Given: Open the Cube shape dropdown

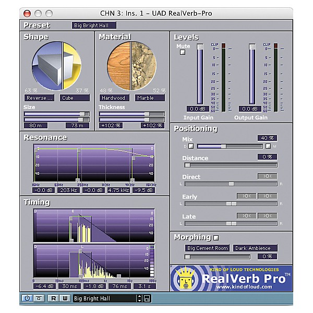Looking at the screenshot, I should point(75,98).
